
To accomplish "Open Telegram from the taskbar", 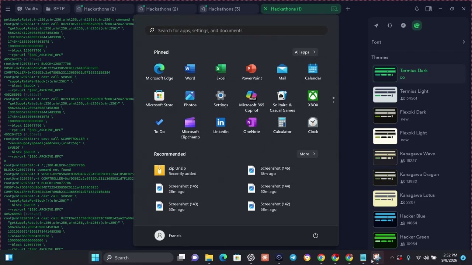I will pyautogui.click(x=293, y=258).
